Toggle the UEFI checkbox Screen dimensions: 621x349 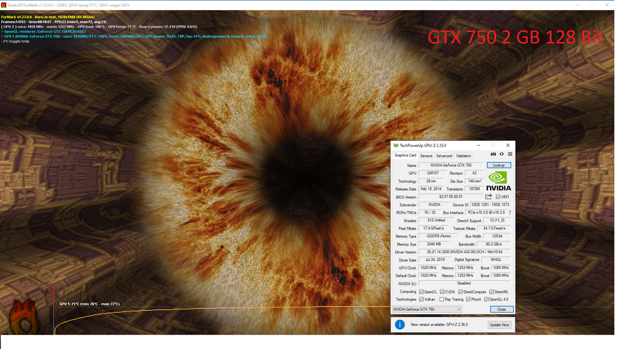[x=498, y=197]
